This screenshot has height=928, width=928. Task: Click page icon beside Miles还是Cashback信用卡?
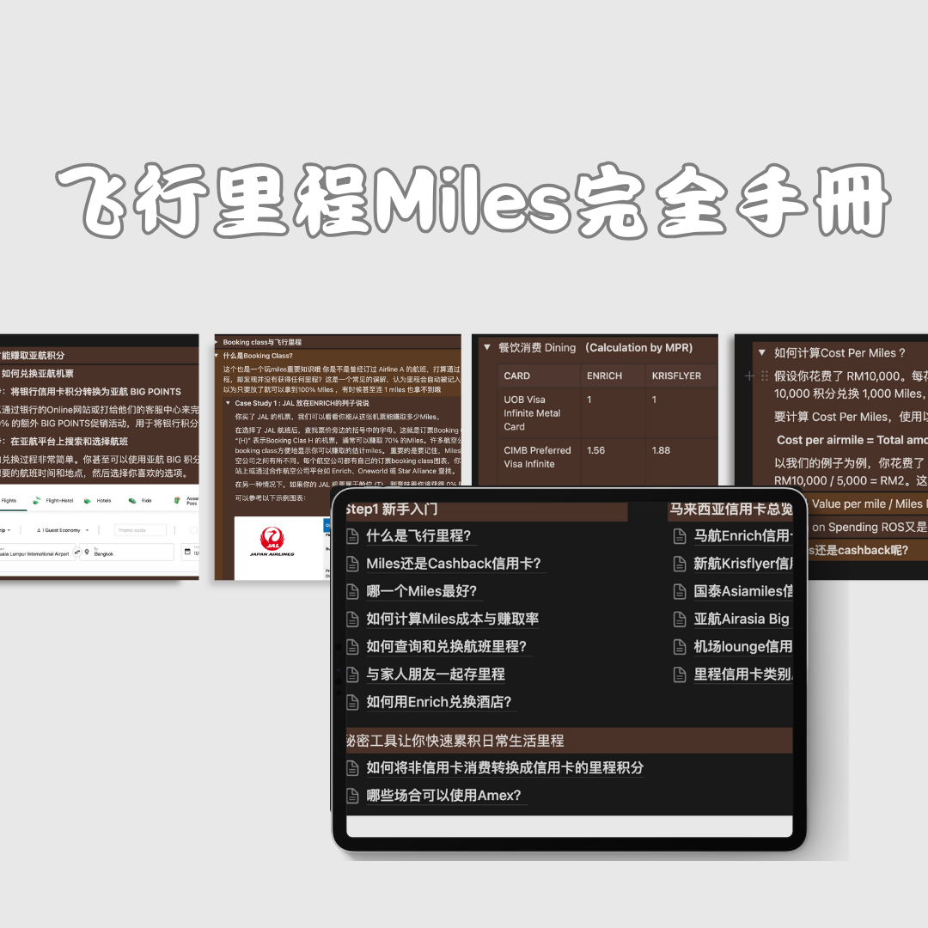[x=352, y=564]
